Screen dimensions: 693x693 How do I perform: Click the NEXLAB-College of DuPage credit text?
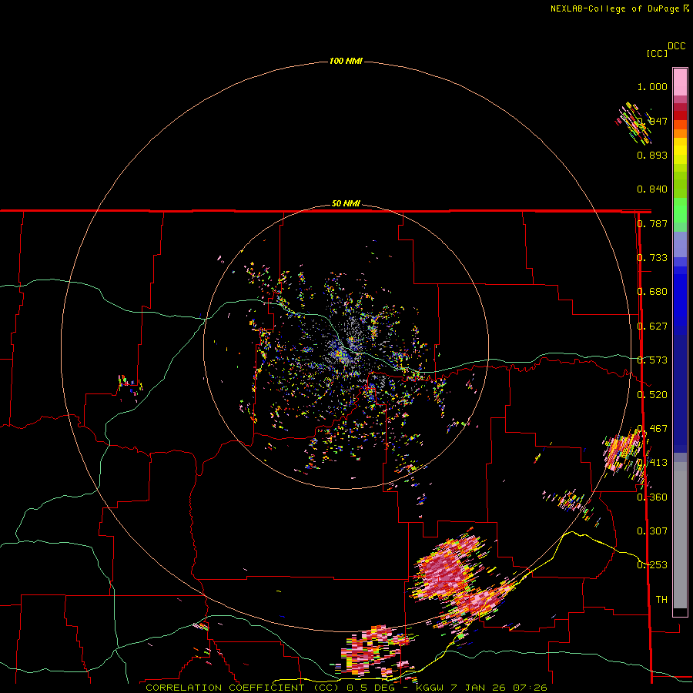click(x=614, y=8)
